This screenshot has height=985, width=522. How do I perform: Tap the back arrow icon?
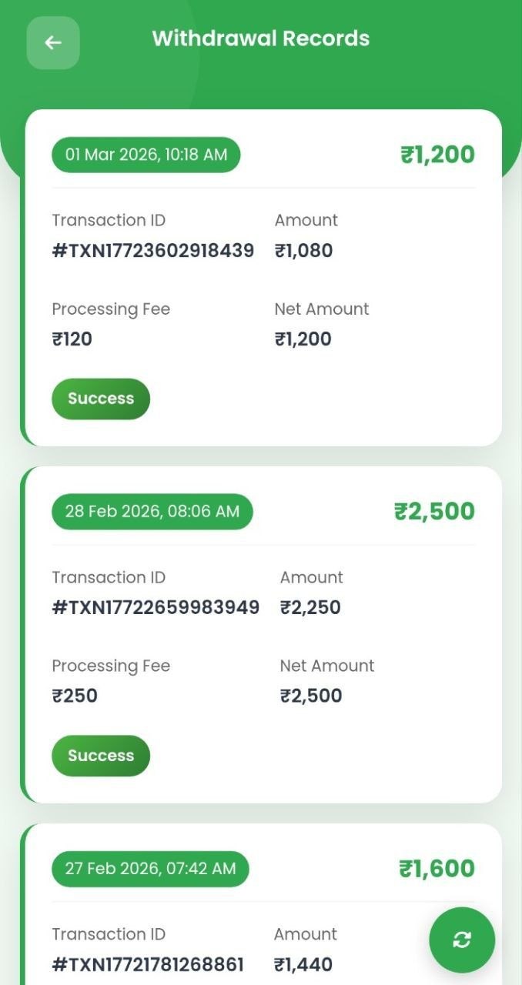53,43
